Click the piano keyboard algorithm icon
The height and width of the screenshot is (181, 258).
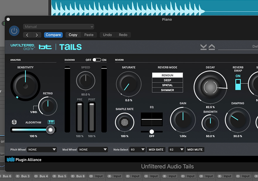pos(51,122)
